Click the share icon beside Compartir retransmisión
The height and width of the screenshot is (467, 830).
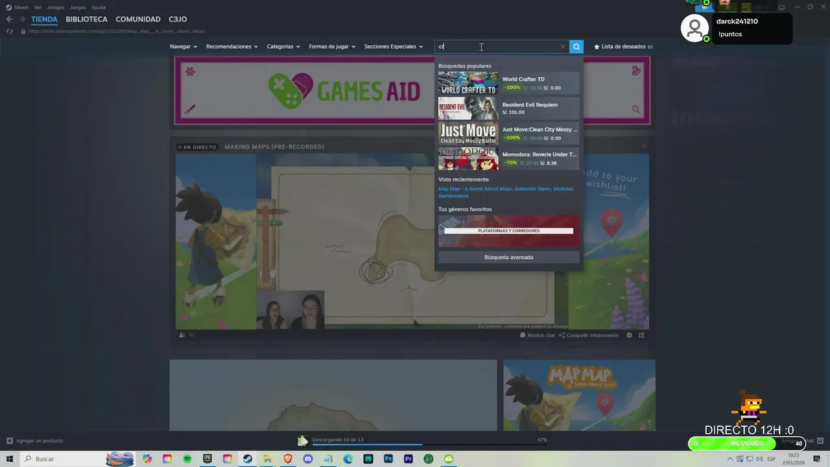[562, 335]
